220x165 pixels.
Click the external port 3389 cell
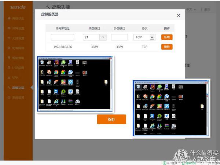(x=120, y=47)
